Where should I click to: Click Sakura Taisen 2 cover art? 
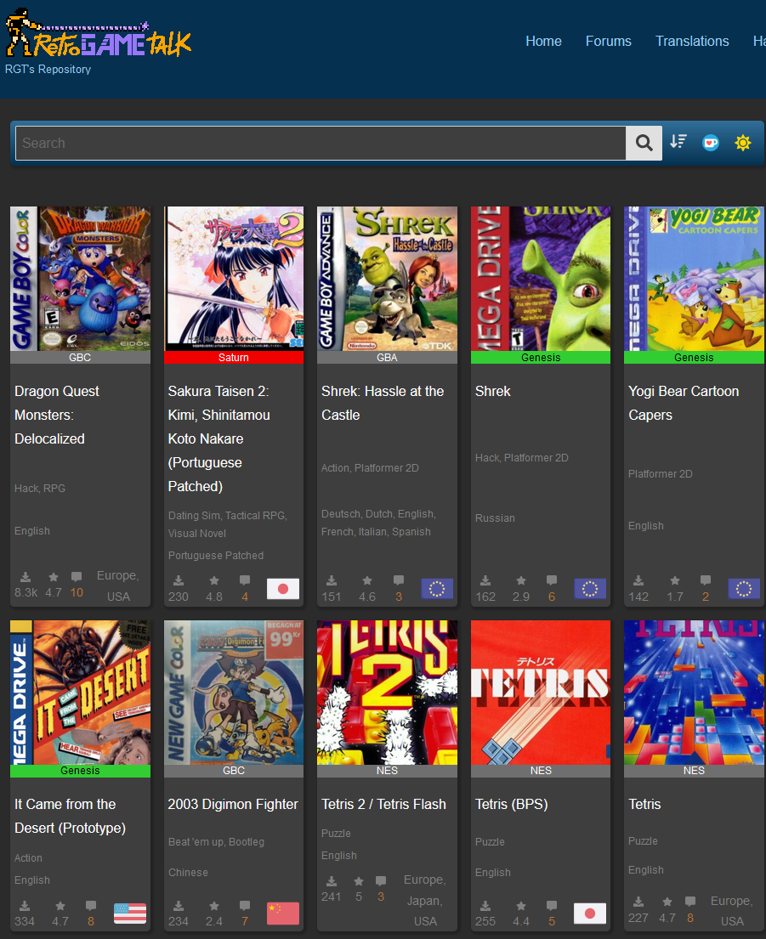coord(234,279)
